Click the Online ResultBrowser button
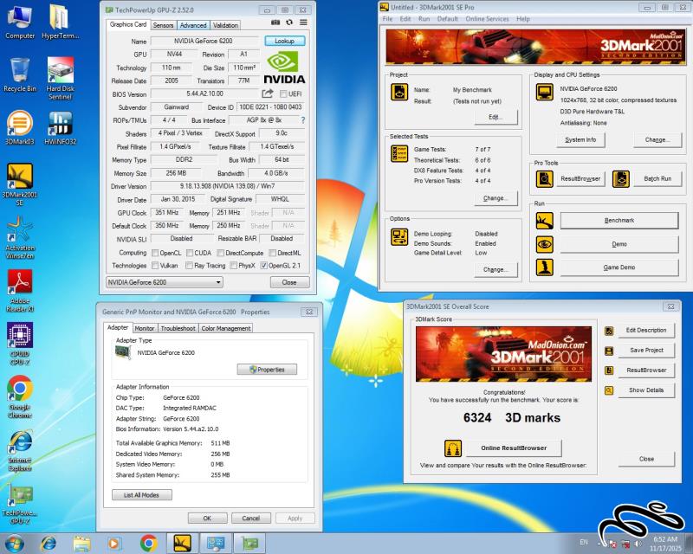Image resolution: width=693 pixels, height=554 pixels. point(513,448)
